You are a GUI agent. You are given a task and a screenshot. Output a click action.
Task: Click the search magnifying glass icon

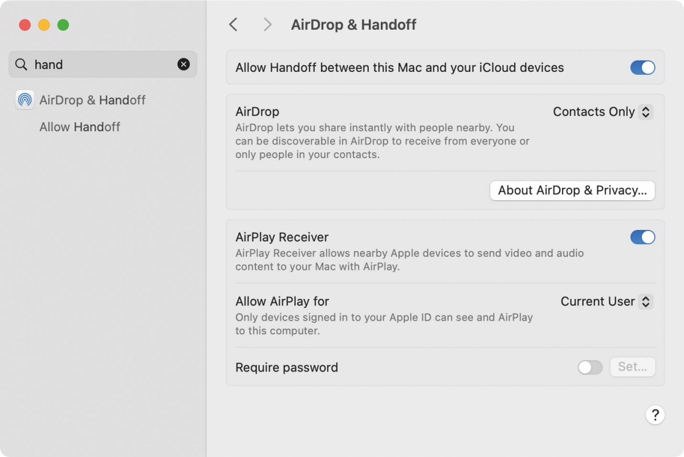pos(21,64)
